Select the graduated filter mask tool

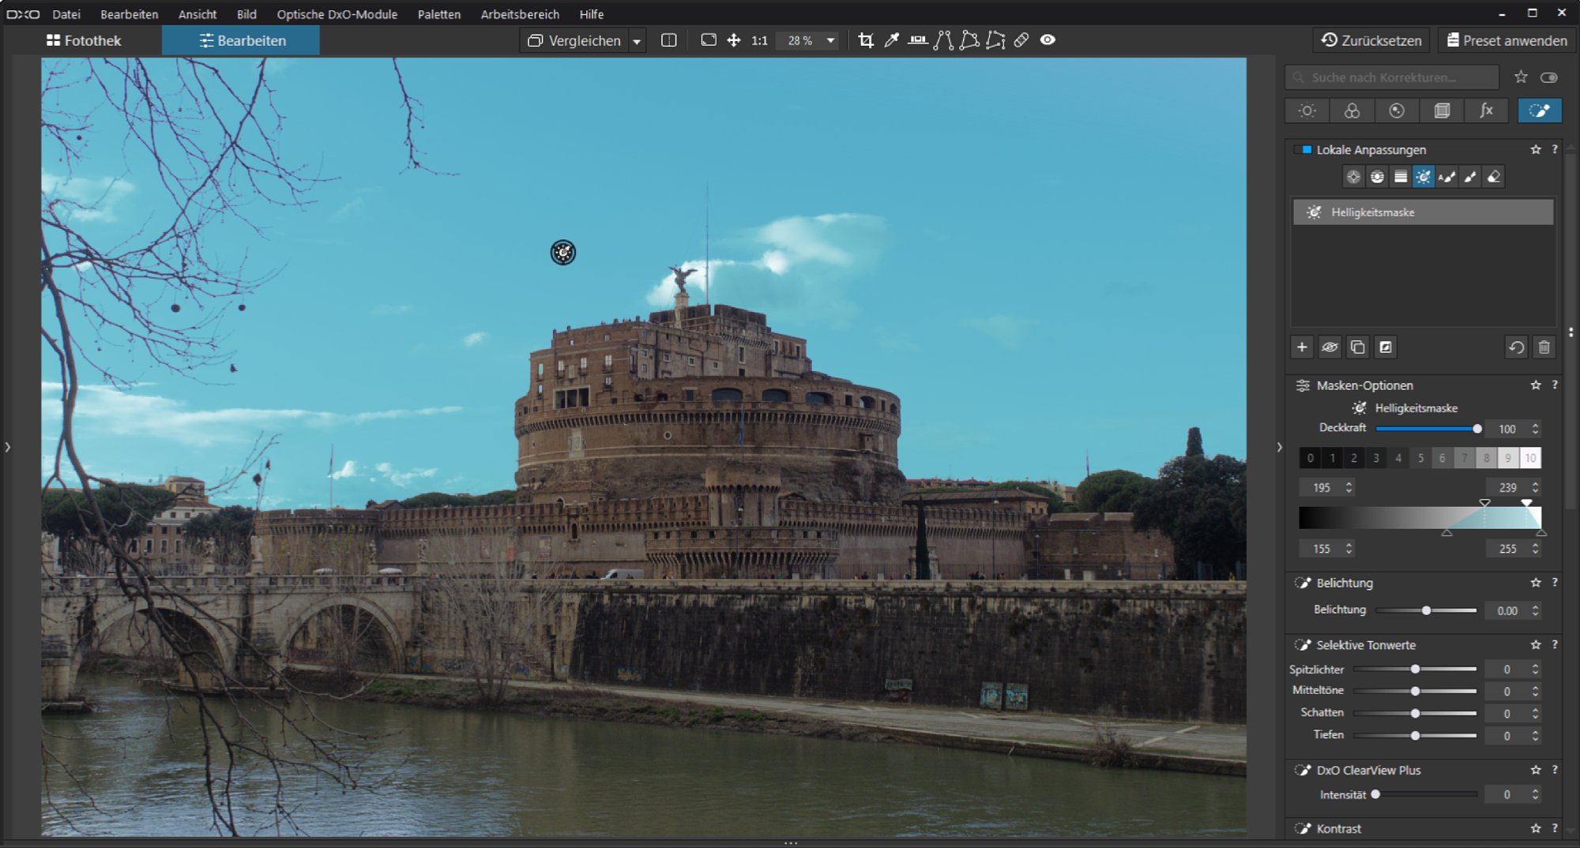click(x=1400, y=177)
